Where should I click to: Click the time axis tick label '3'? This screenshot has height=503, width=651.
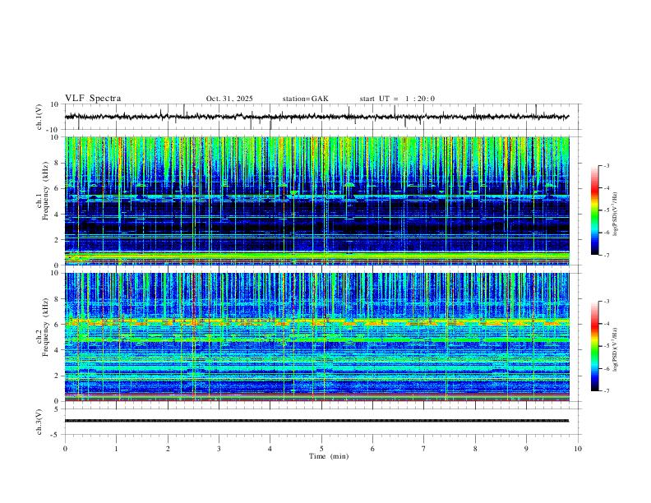click(219, 449)
